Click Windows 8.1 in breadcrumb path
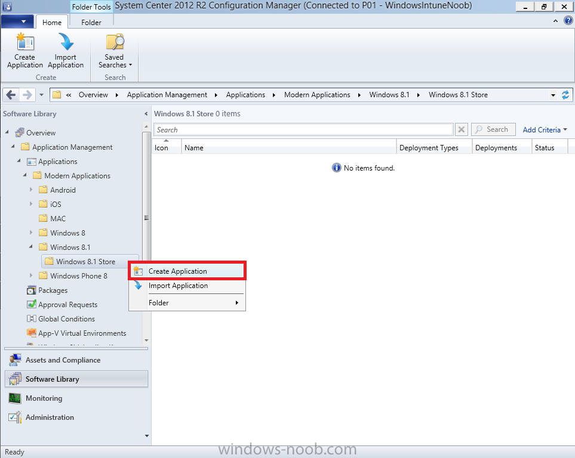Viewport: 575px width, 458px height. 389,95
